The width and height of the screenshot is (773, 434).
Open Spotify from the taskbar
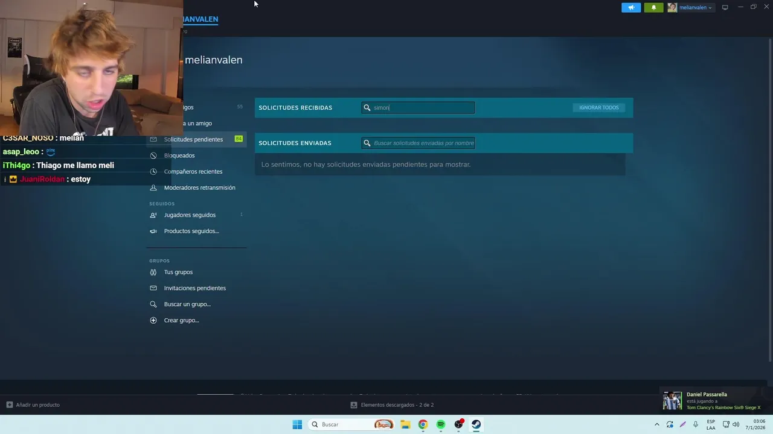pyautogui.click(x=441, y=424)
